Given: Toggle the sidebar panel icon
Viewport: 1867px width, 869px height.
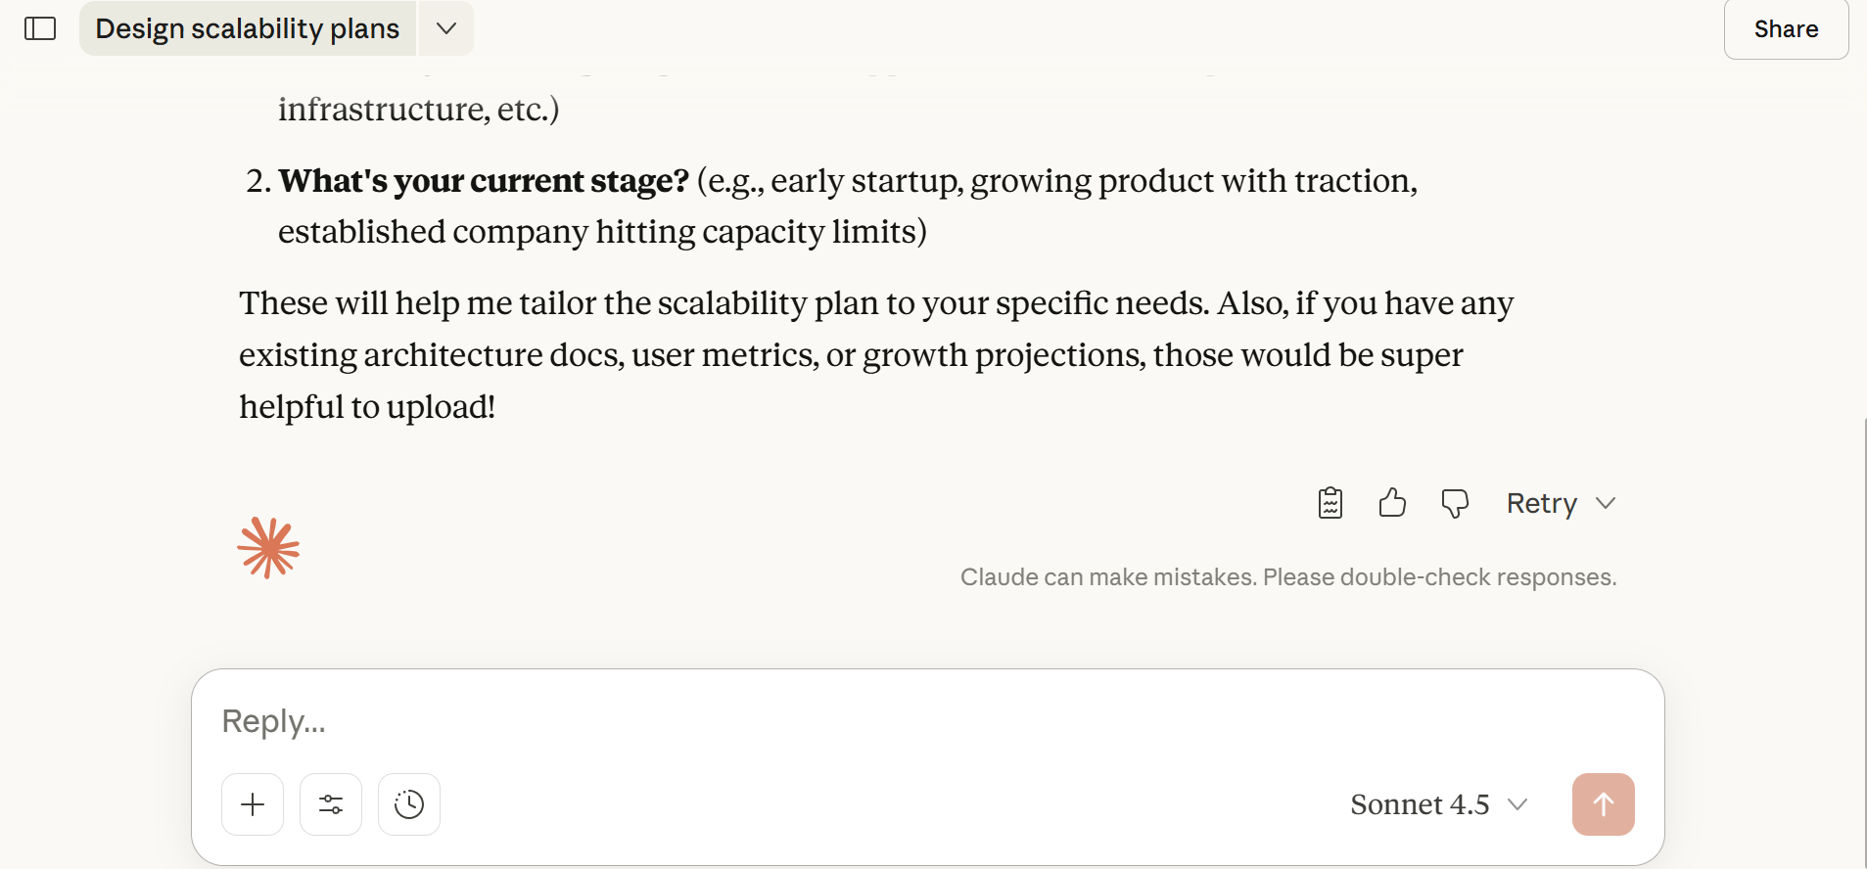Looking at the screenshot, I should [x=40, y=28].
